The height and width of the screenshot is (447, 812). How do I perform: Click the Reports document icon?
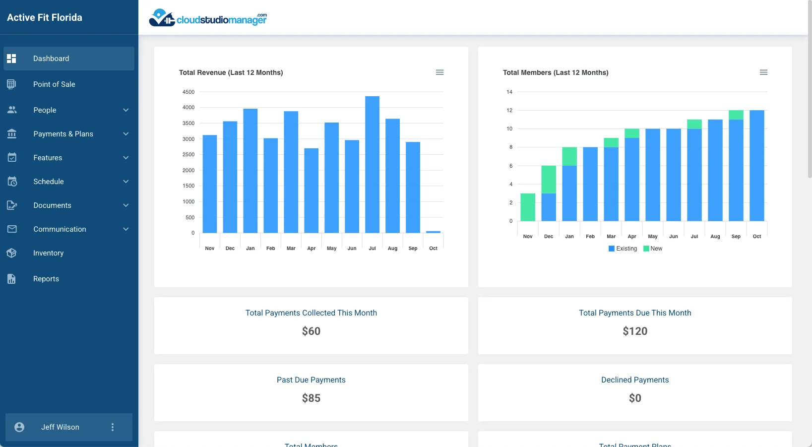[x=12, y=279]
